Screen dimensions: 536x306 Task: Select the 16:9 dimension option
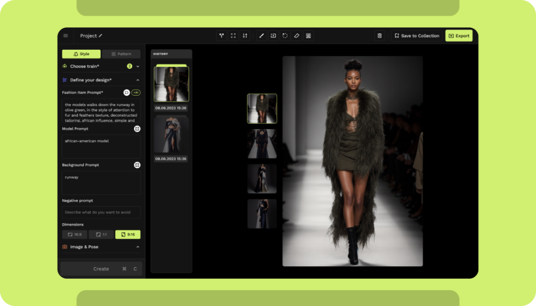[x=74, y=235]
